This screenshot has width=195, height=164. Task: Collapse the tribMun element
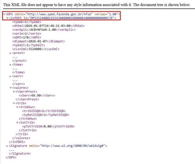click(17, 107)
